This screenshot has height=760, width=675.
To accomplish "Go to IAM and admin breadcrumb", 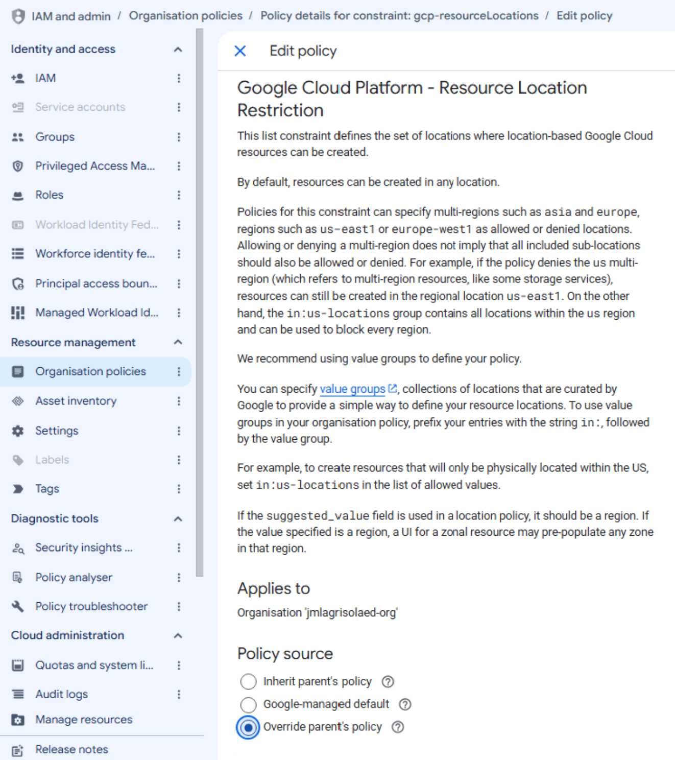I will point(71,16).
